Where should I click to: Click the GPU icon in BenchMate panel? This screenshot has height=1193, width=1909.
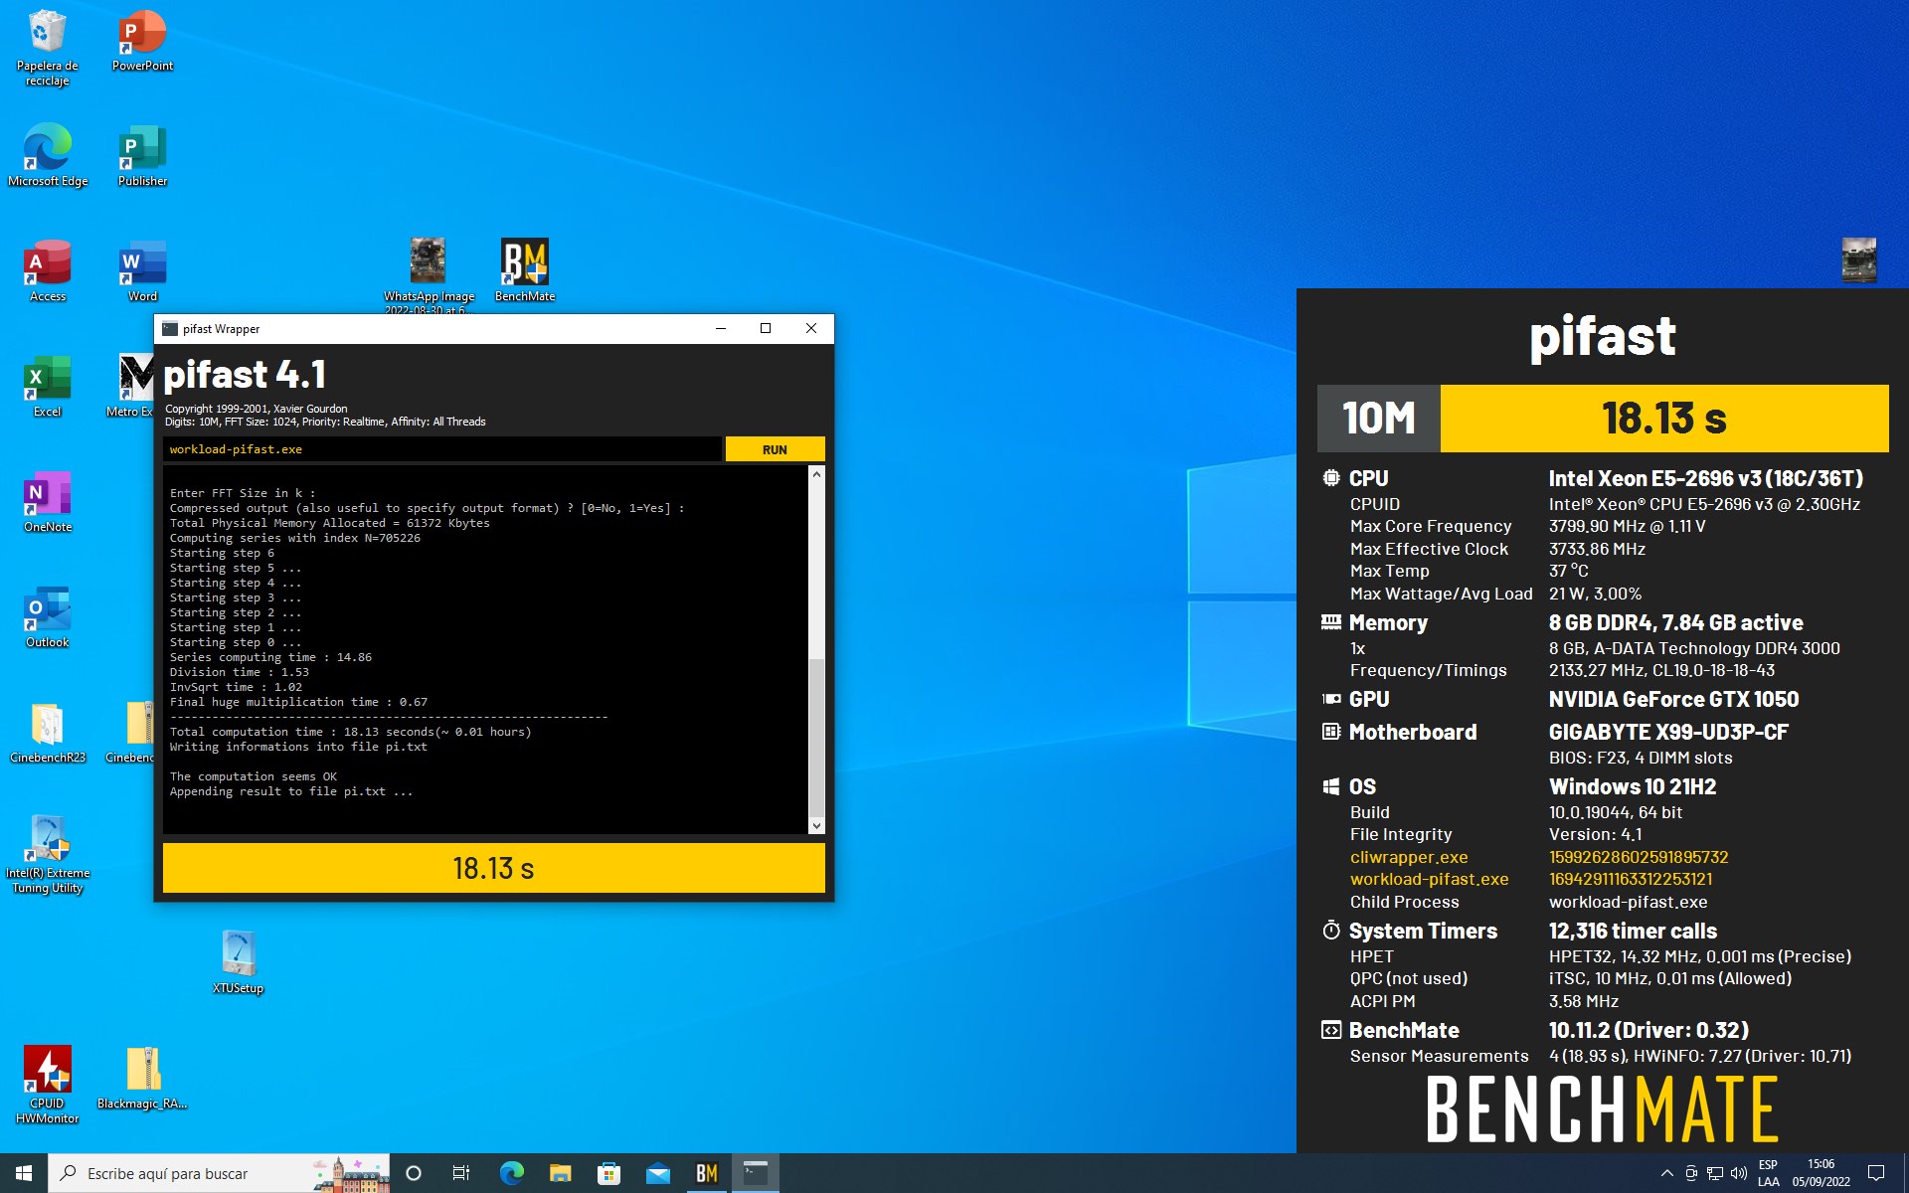click(1330, 699)
